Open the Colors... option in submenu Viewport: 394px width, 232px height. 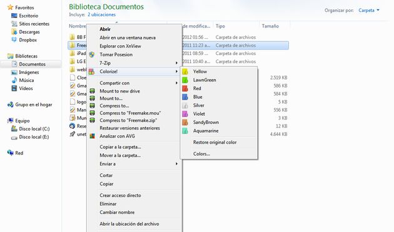[x=201, y=154]
